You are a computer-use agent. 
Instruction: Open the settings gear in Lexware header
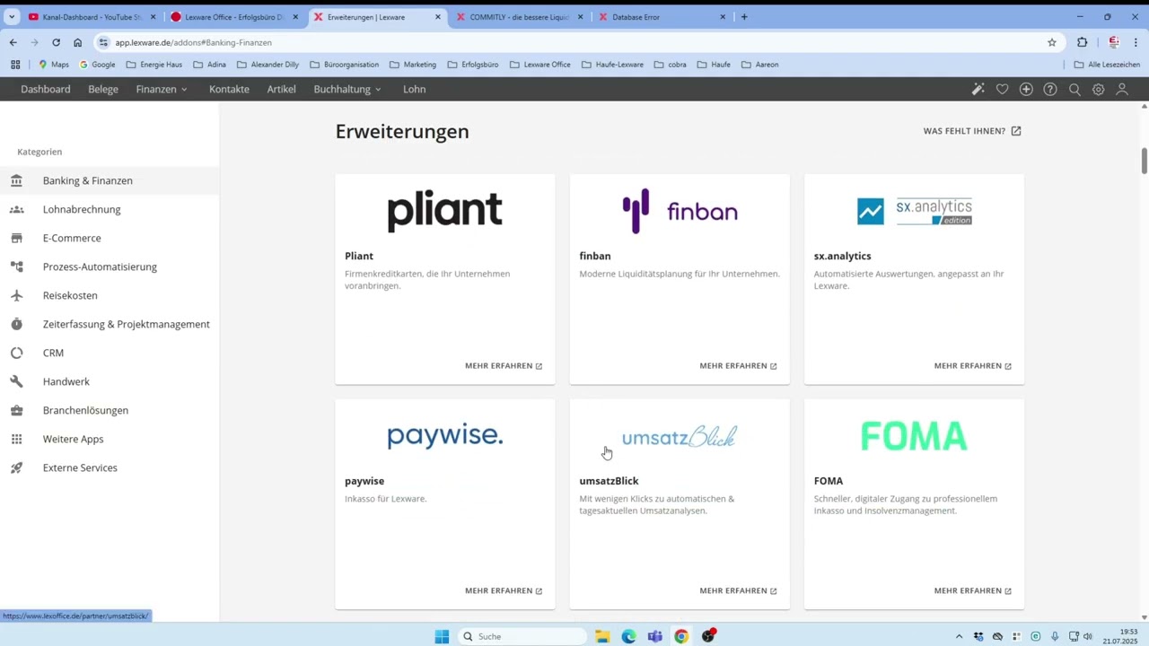click(x=1098, y=89)
